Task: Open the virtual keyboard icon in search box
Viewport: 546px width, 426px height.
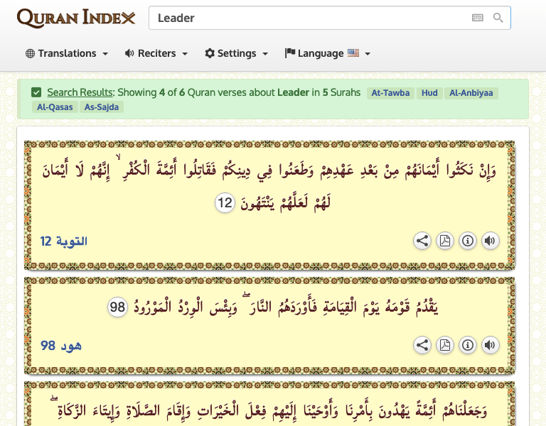Action: coord(478,18)
